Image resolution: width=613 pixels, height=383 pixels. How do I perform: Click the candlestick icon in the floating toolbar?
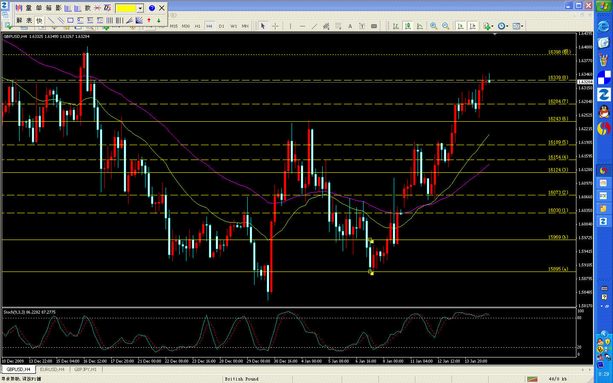click(x=19, y=8)
